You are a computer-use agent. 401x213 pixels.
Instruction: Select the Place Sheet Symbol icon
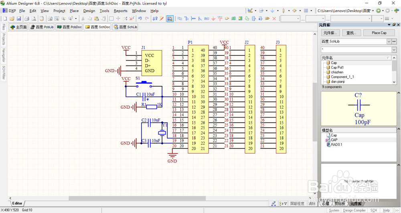[x=233, y=18]
